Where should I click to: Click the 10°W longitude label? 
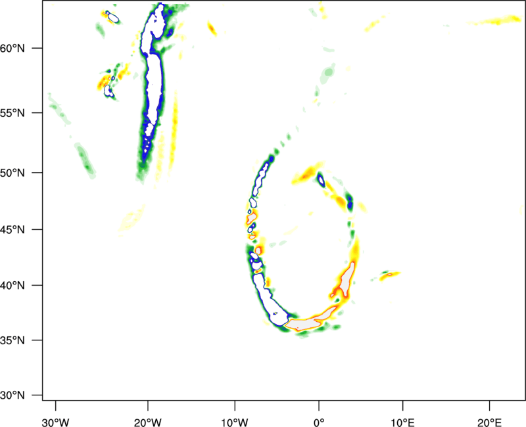point(235,422)
